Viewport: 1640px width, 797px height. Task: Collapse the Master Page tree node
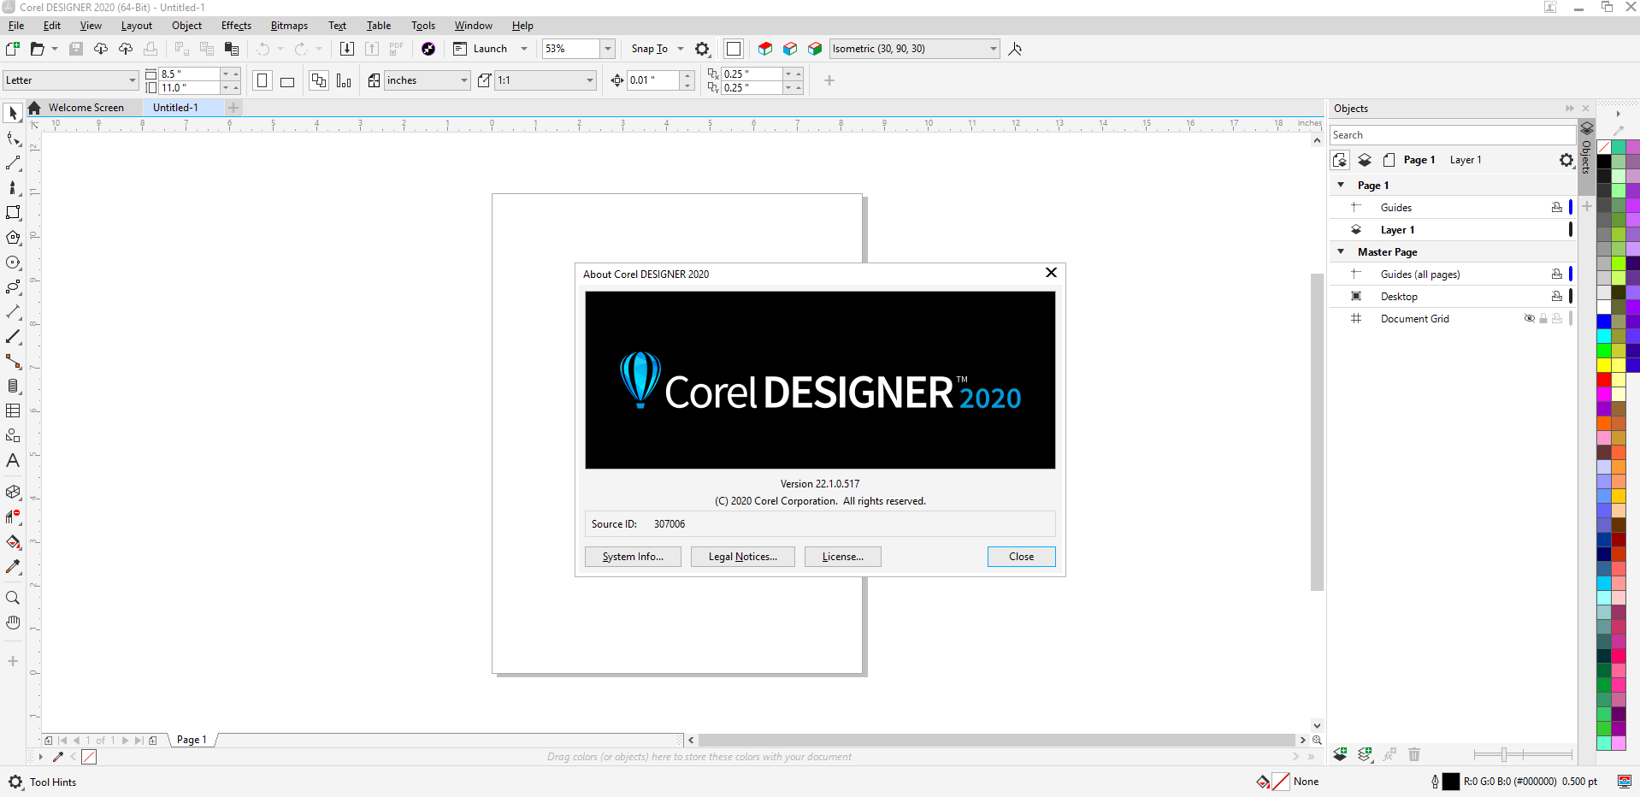click(x=1341, y=251)
